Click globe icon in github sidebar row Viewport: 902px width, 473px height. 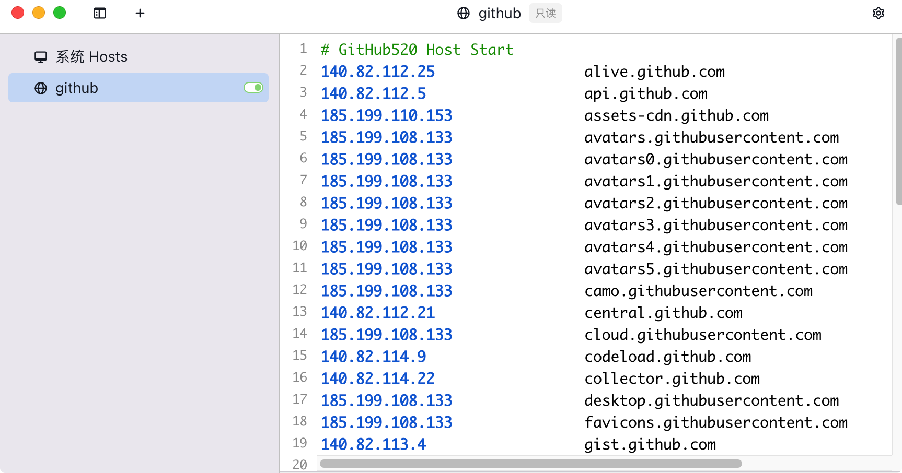41,88
